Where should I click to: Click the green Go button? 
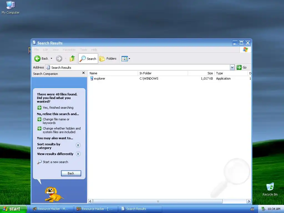pos(242,67)
